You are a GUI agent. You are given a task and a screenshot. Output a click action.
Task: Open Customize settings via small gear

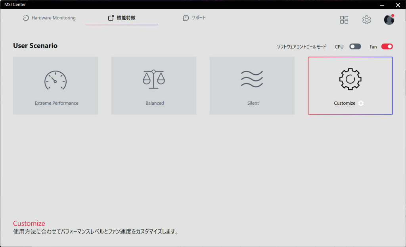click(x=361, y=103)
